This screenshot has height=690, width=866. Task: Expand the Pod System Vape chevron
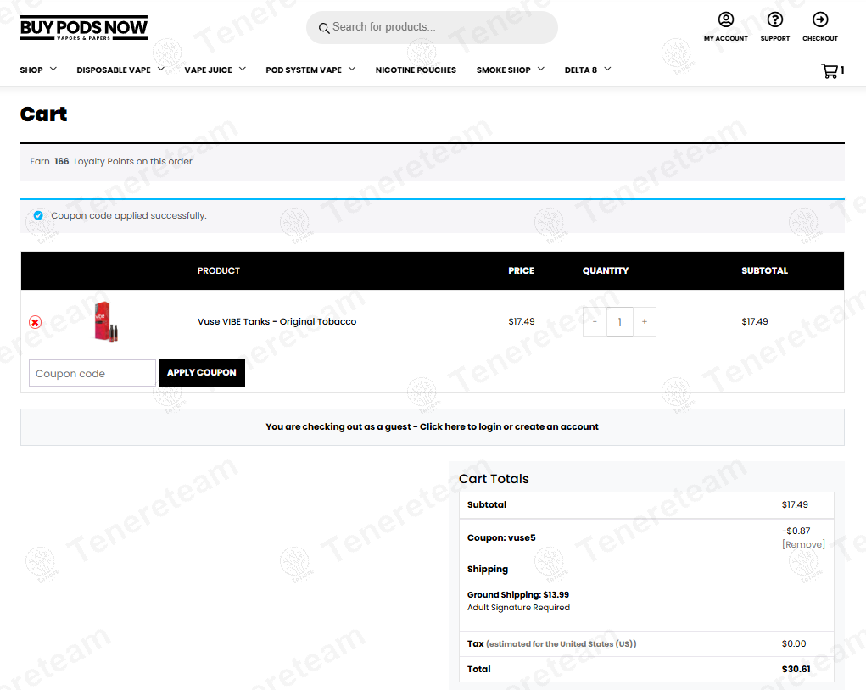(352, 69)
